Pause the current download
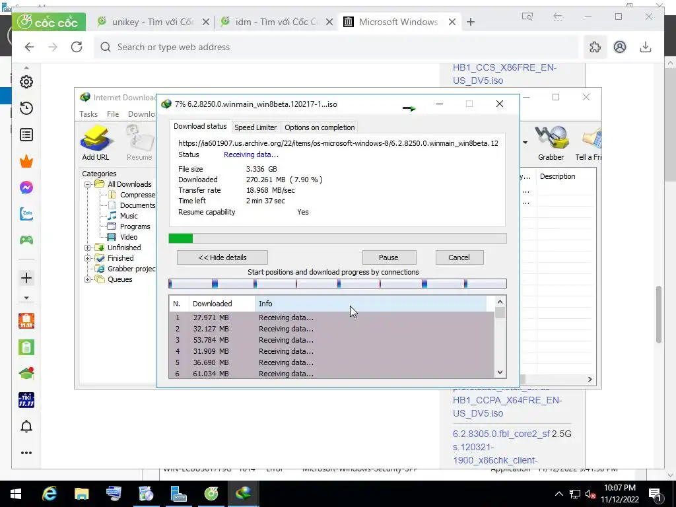This screenshot has height=507, width=676. [x=389, y=257]
